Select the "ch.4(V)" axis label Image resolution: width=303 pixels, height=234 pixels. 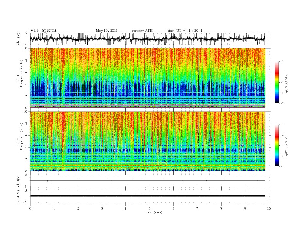(x=18, y=196)
